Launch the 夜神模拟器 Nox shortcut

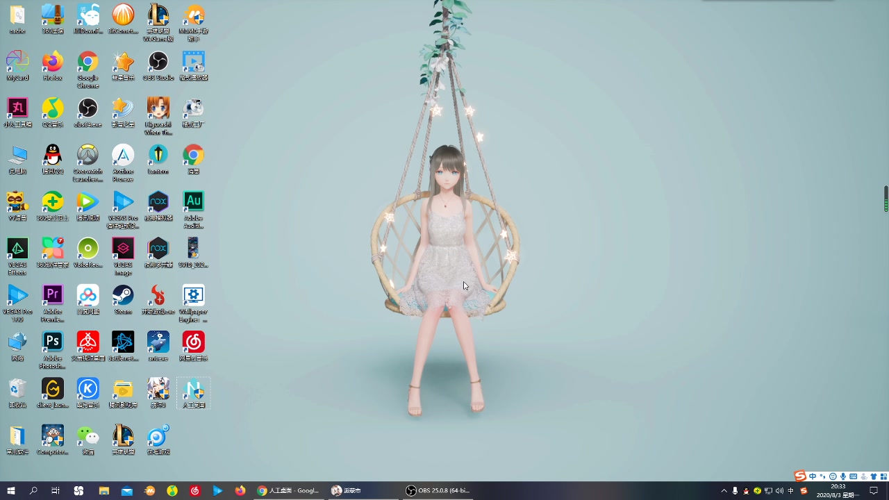158,206
